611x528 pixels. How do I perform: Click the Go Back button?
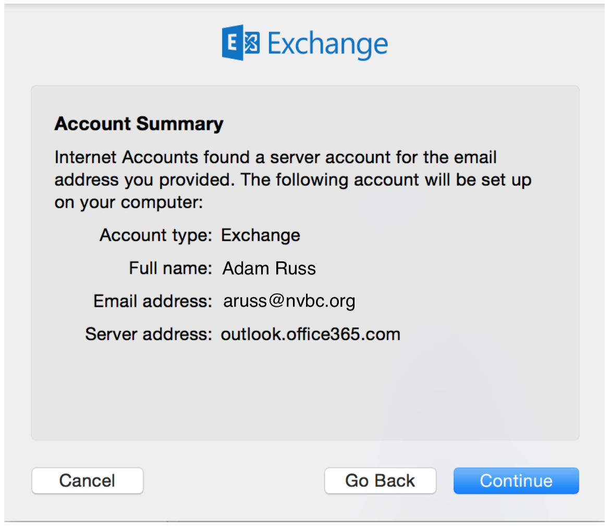tap(380, 481)
